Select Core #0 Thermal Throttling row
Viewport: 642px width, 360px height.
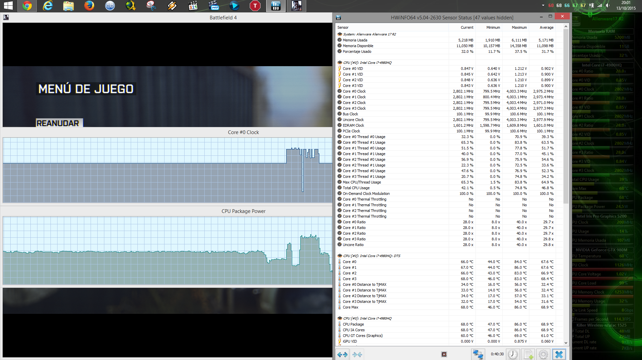coord(449,199)
